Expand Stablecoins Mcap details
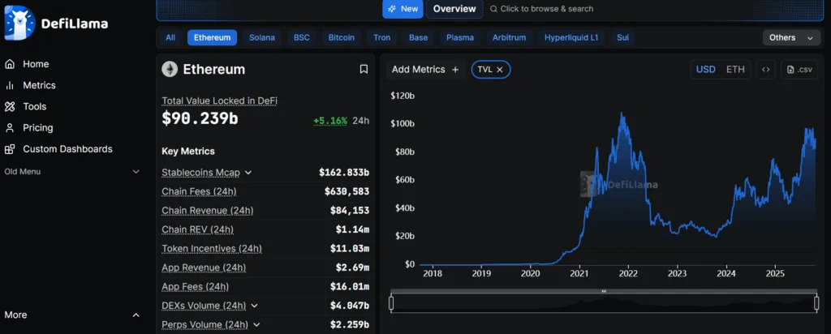This screenshot has width=831, height=334. [x=248, y=173]
